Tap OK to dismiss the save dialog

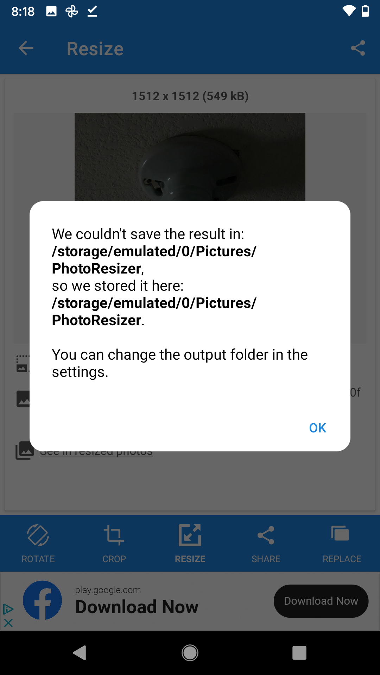click(317, 428)
